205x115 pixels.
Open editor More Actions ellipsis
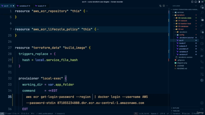(167, 6)
